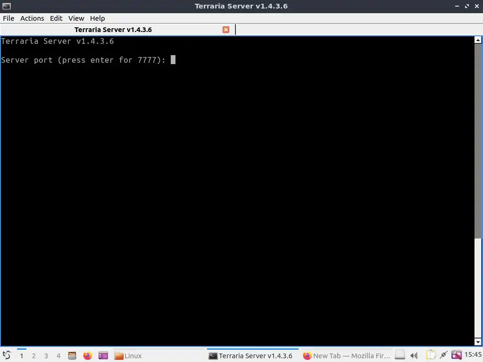Click the network connection tray icon
Image resolution: width=483 pixels, height=362 pixels.
[443, 355]
